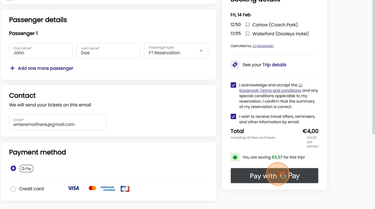
Task: Click the Passenger 1 label
Action: [23, 33]
